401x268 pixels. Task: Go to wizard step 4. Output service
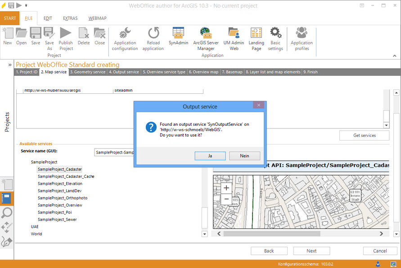(124, 72)
